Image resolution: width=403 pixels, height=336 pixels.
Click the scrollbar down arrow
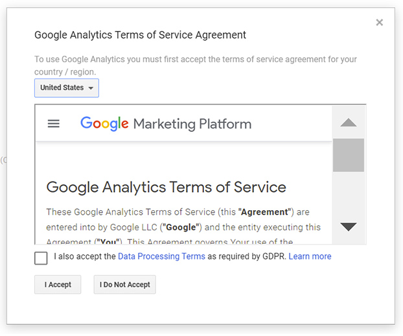[x=349, y=226]
